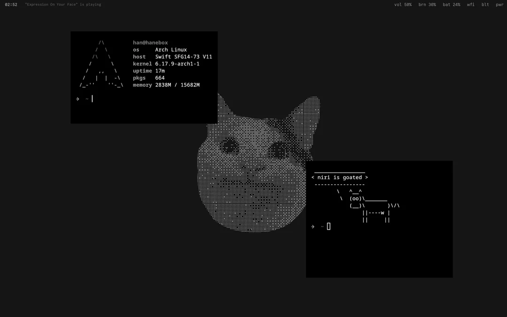Click the vol 50% status indicator

tap(403, 5)
